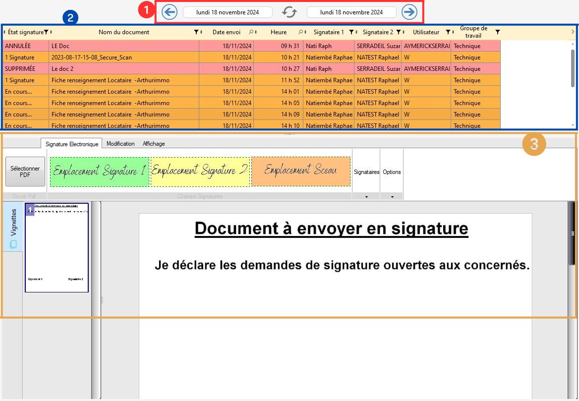Open search on Heure column
The image size is (579, 401).
[301, 32]
